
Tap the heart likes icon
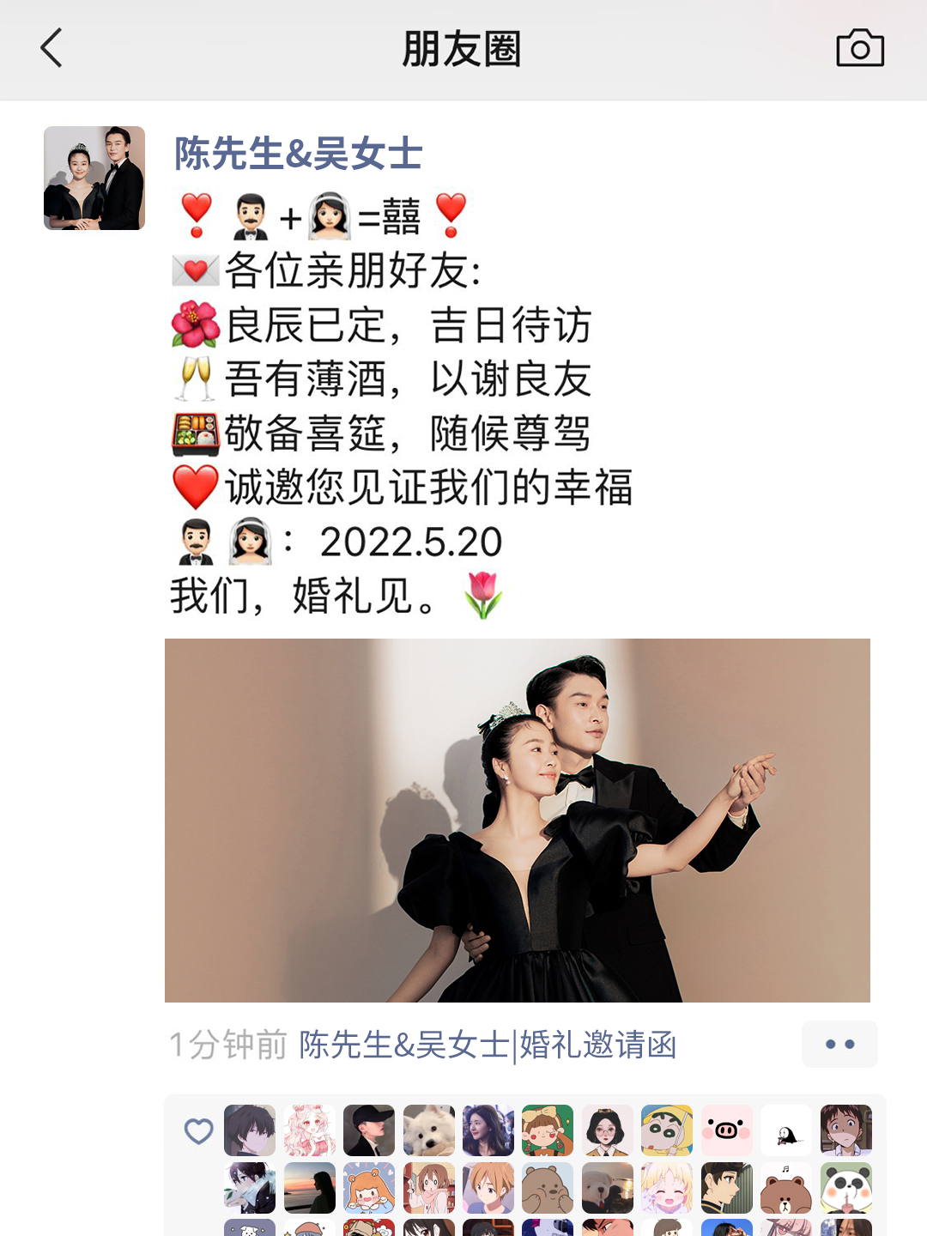click(198, 1131)
